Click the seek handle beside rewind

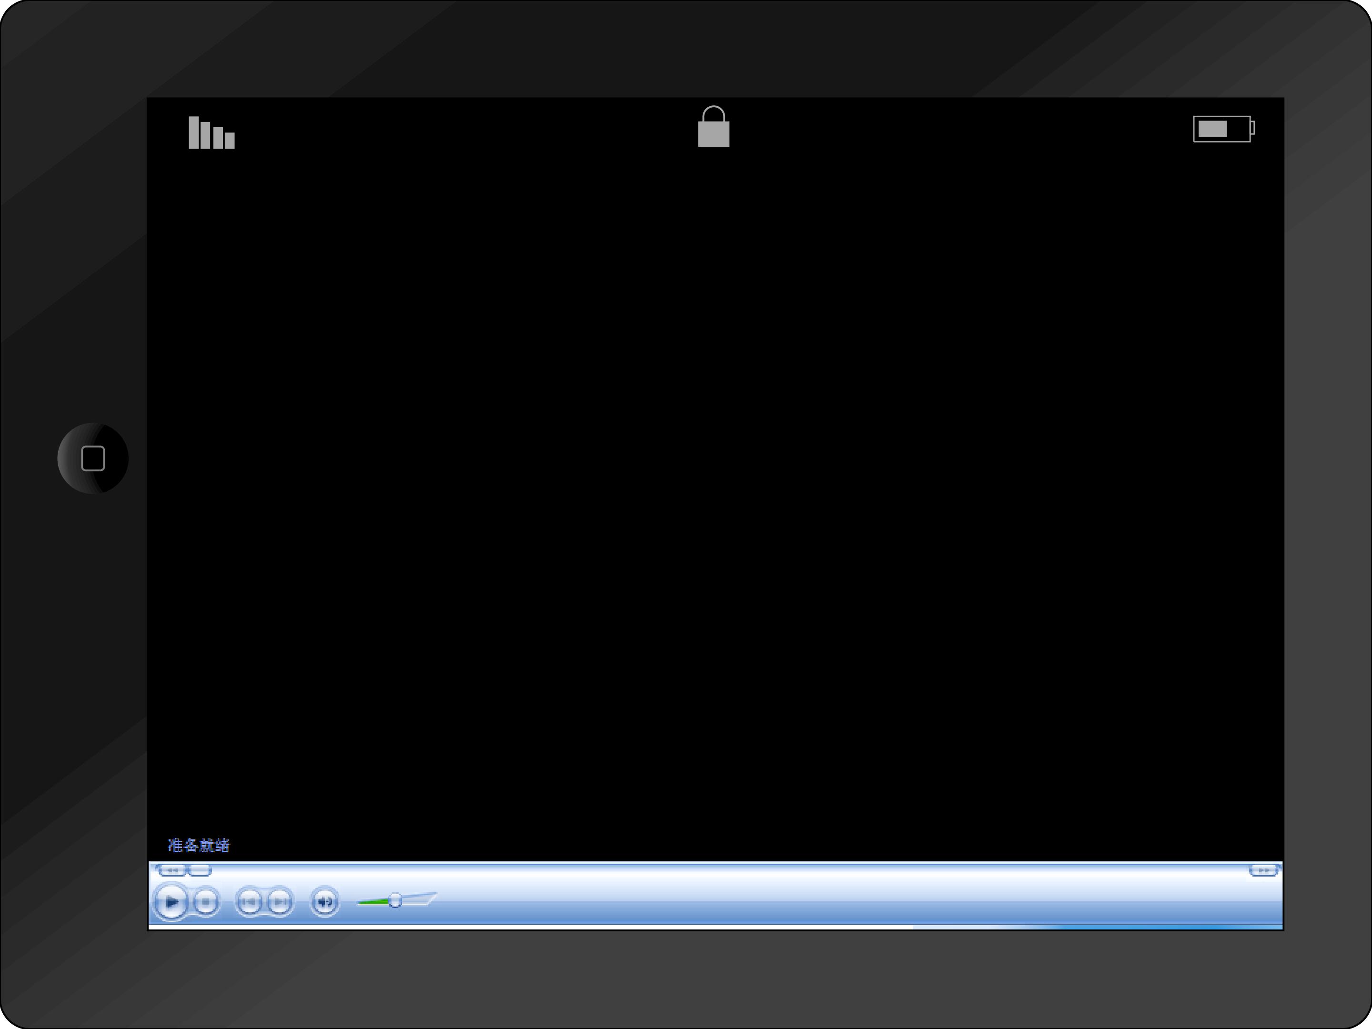[200, 870]
